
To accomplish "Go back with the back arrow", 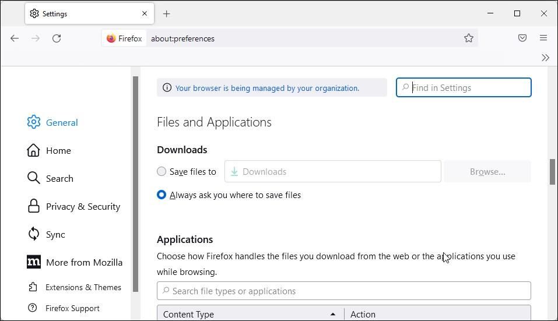I will coord(15,38).
